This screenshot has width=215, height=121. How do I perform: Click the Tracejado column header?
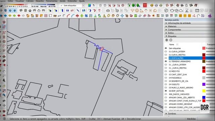[211, 45]
